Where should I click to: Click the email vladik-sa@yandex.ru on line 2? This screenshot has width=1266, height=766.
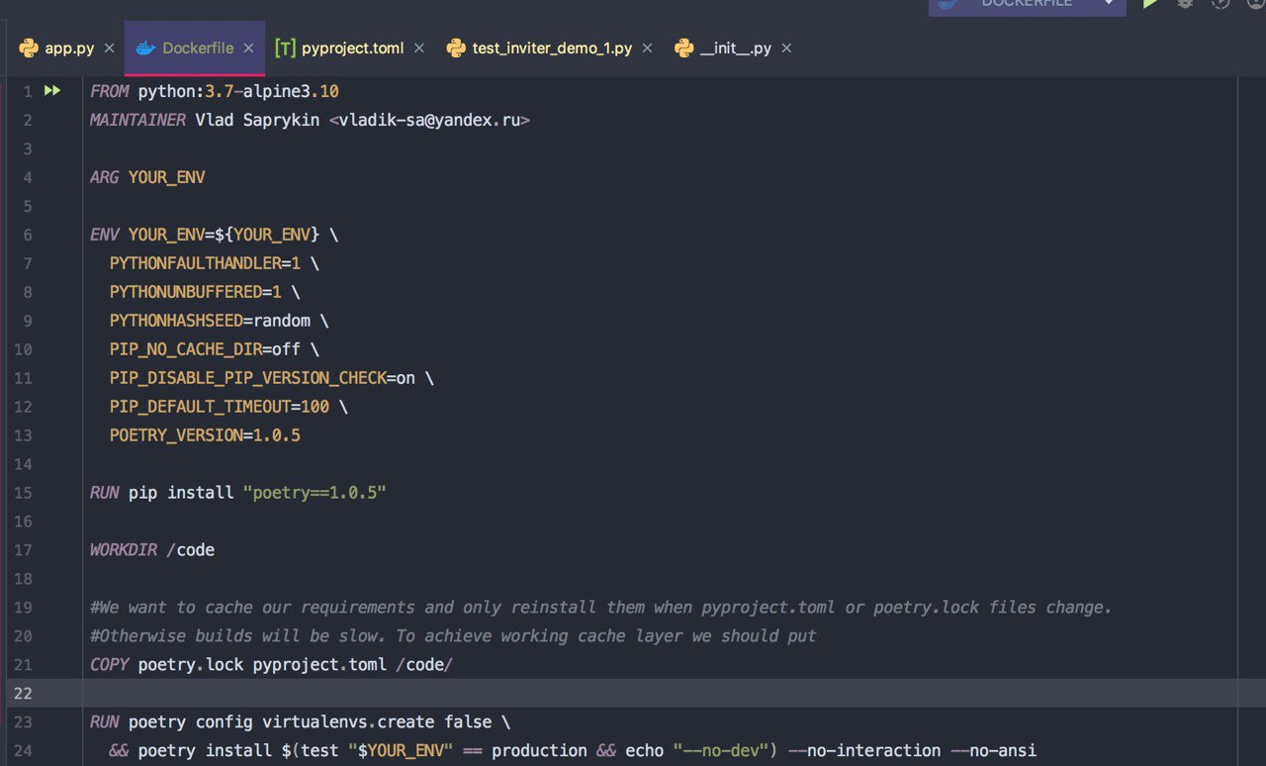[x=429, y=120]
